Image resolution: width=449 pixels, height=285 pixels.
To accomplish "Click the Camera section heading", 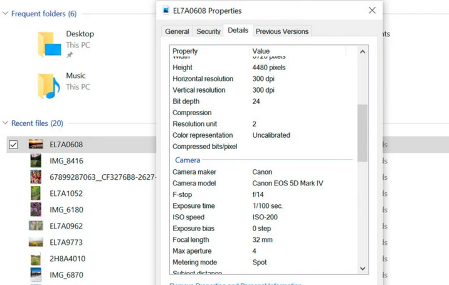I will 188,160.
